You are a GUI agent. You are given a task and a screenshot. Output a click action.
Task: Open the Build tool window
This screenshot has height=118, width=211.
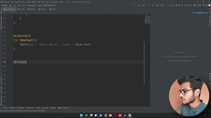click(38, 108)
